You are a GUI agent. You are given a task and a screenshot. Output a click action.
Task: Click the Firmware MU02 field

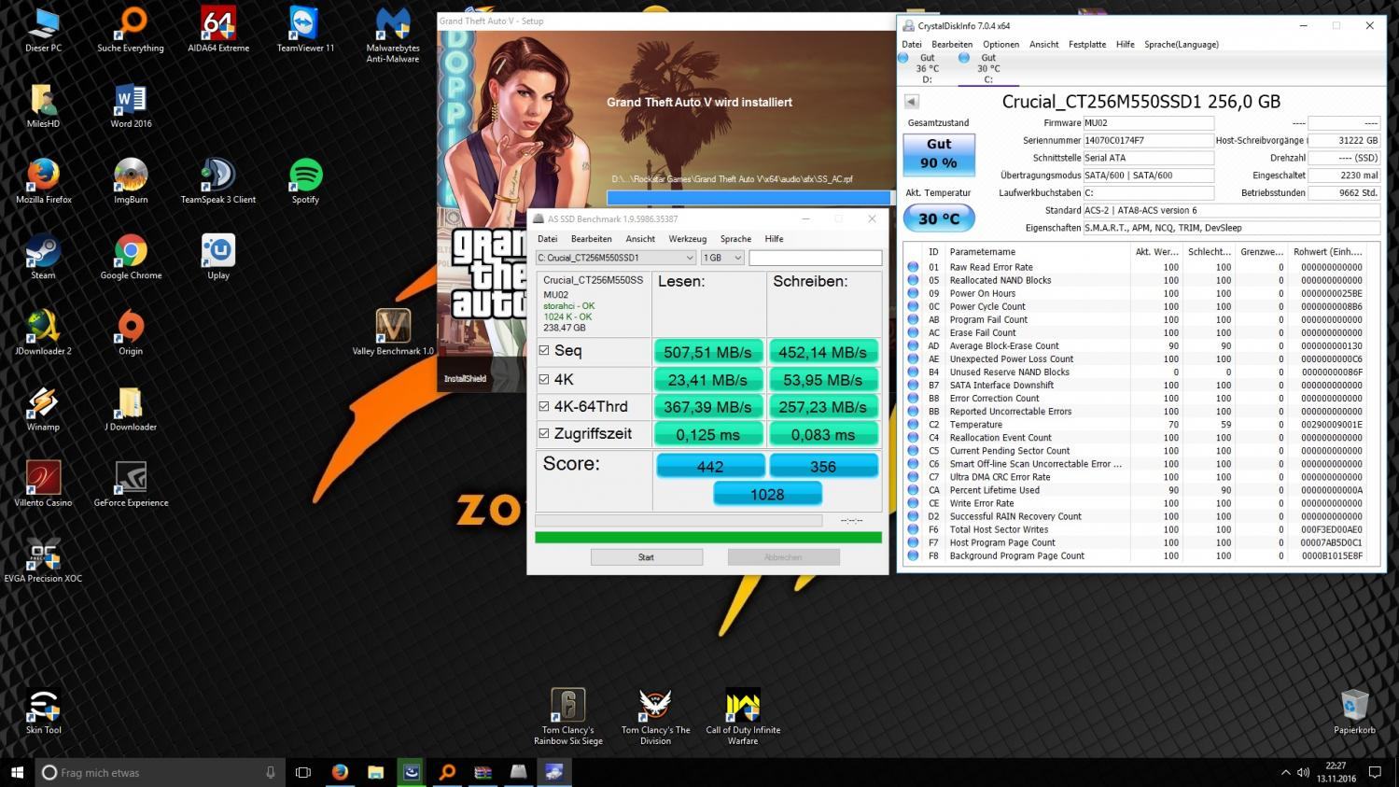pyautogui.click(x=1148, y=123)
